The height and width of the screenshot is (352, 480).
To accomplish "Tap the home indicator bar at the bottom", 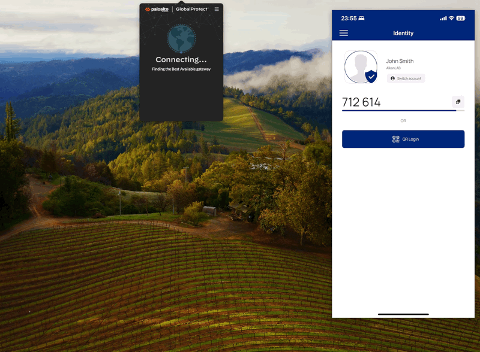I will (403, 314).
